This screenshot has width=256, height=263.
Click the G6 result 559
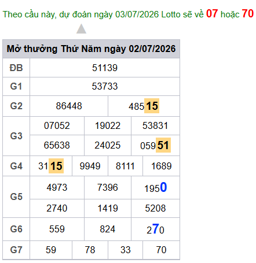pos(57,229)
